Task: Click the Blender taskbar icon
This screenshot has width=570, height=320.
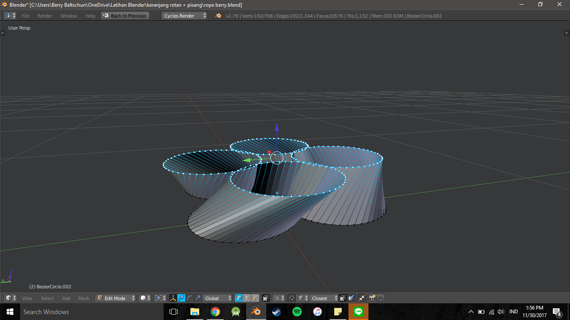Action: (256, 312)
